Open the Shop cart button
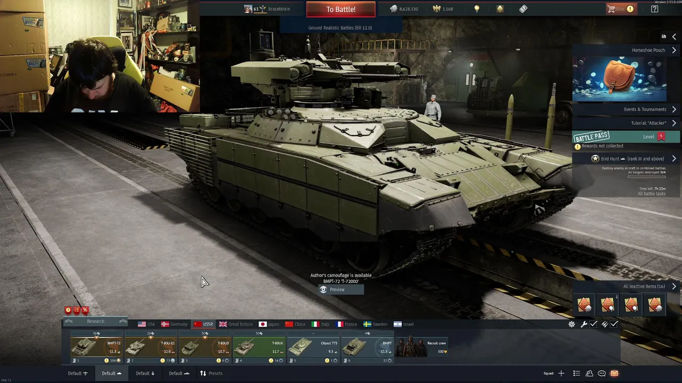This screenshot has width=682, height=383. (621, 9)
